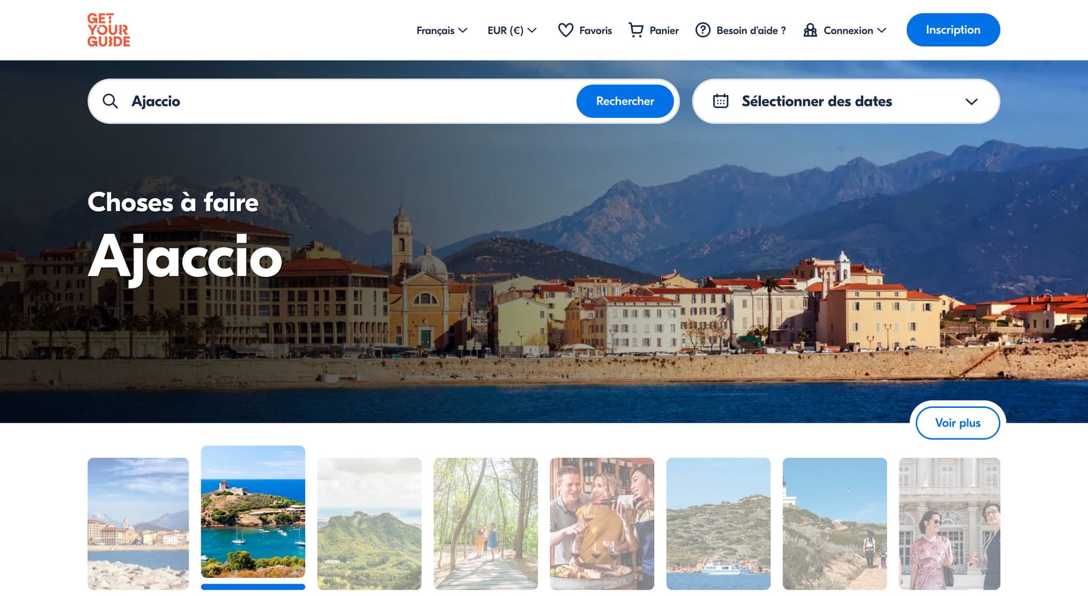
Task: Click the Voir plus button
Action: 957,423
